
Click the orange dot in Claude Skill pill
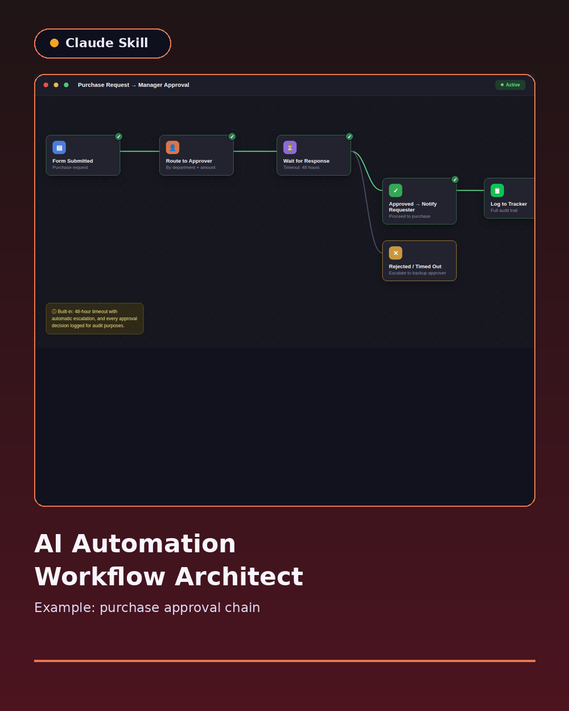(55, 43)
